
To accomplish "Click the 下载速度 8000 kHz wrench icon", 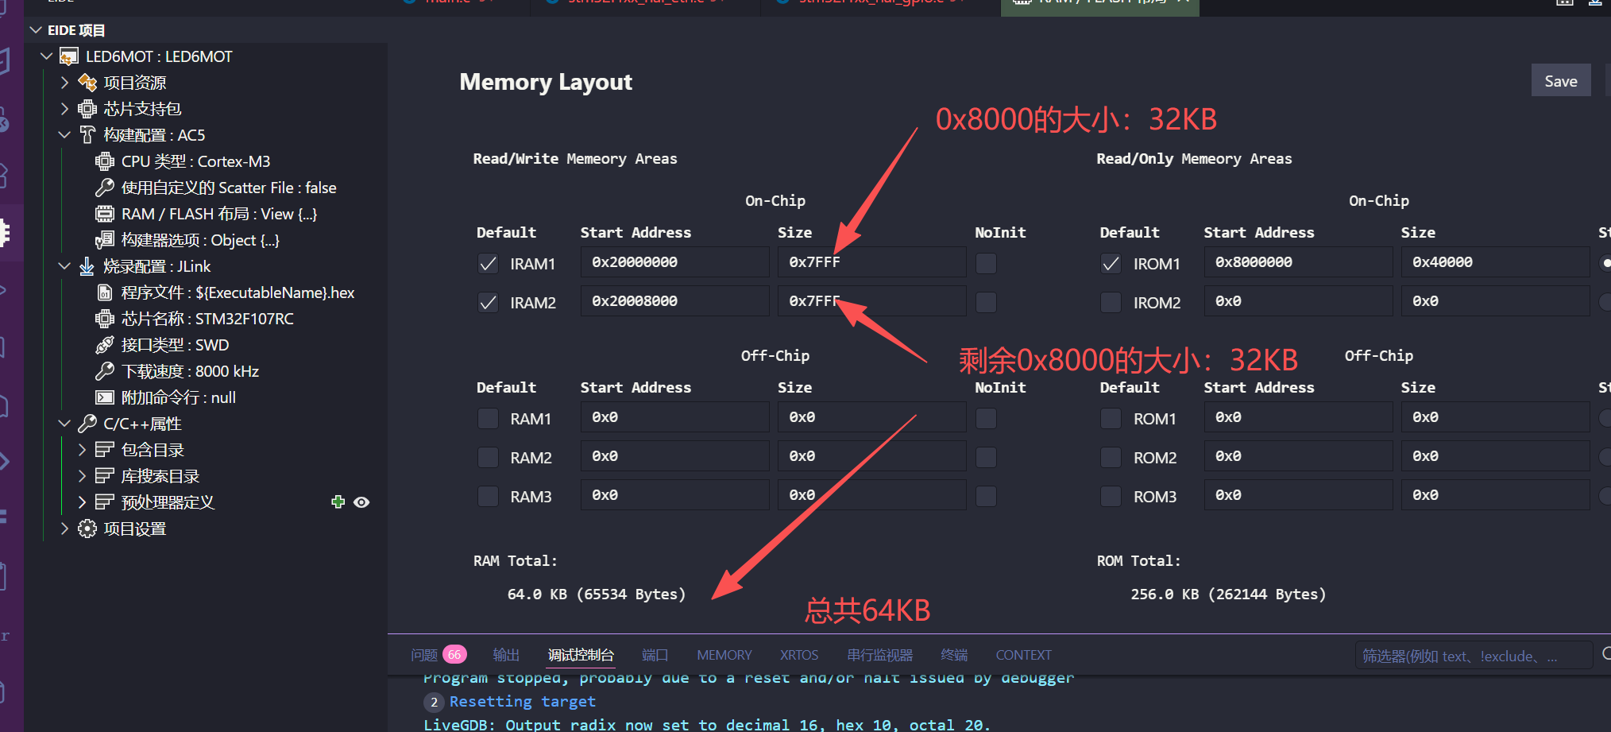I will 105,371.
